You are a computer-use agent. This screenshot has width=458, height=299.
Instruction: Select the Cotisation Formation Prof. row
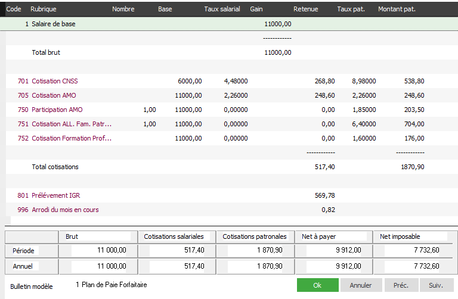coord(72,138)
